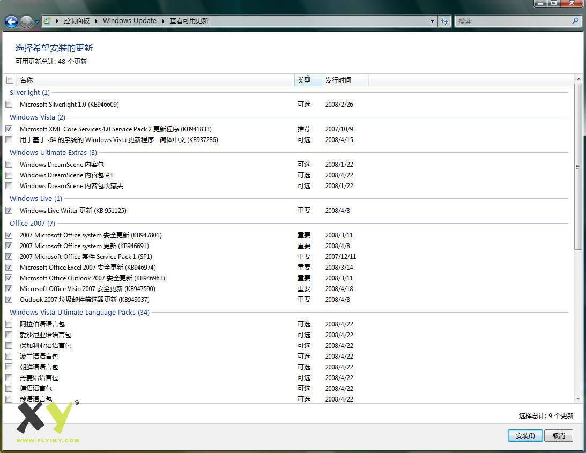Check the 德语语言包 language pack
Image resolution: width=586 pixels, height=453 pixels.
tap(9, 388)
